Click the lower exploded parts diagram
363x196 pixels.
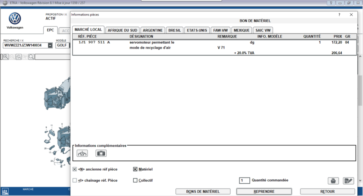click(x=57, y=145)
